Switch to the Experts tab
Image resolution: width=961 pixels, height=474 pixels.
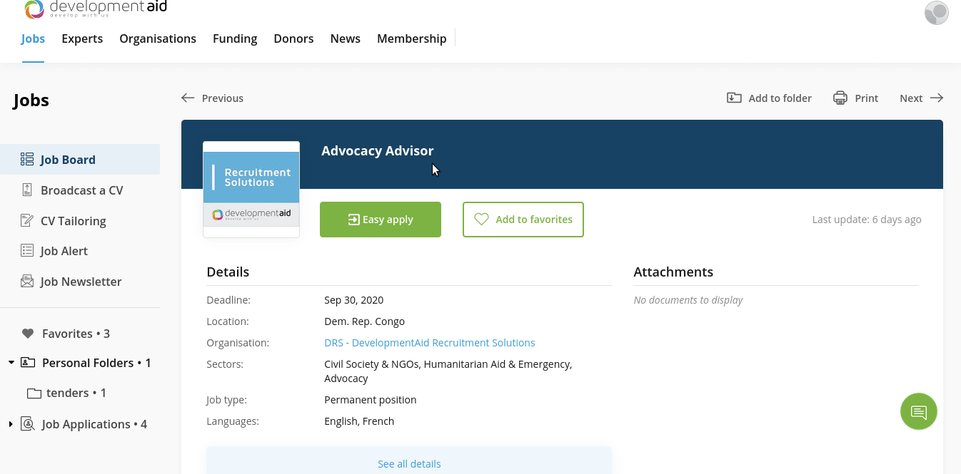coord(81,38)
